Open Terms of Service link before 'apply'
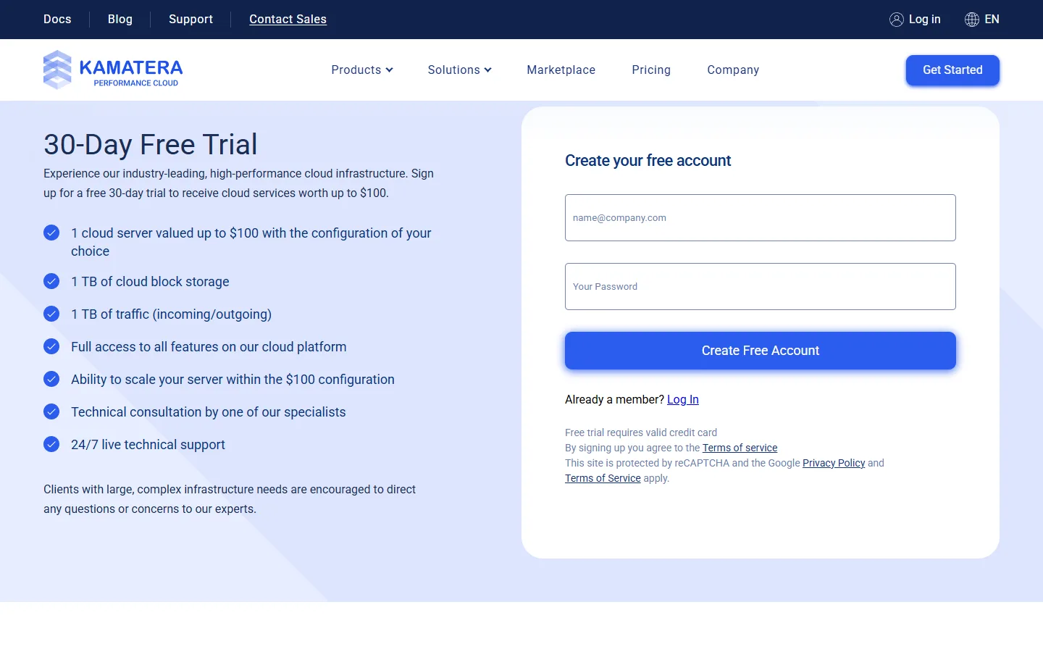 (603, 478)
